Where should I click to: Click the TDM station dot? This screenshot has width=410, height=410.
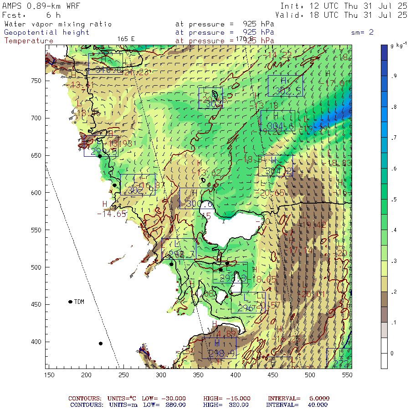tap(70, 302)
